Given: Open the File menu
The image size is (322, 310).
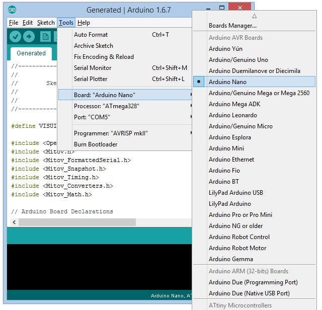Looking at the screenshot, I should coord(14,23).
